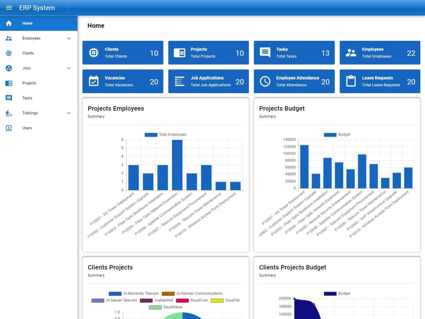Toggle the Al-Nawras Communications legend swatch
Viewport: 425px width, 319px height.
tap(168, 293)
